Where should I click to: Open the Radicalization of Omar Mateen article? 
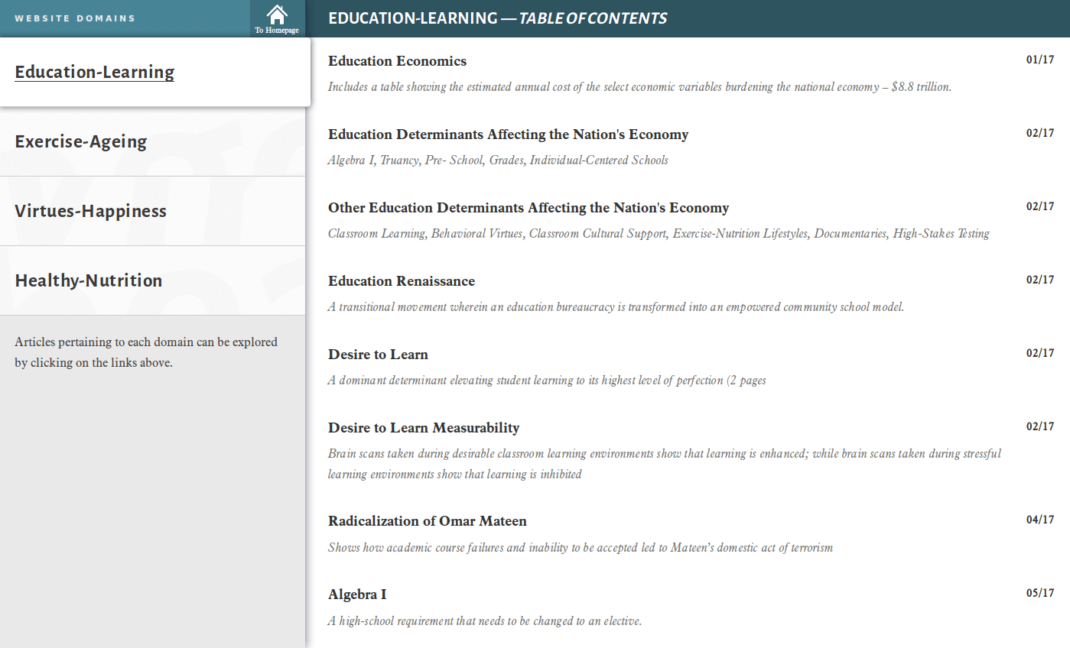tap(428, 521)
